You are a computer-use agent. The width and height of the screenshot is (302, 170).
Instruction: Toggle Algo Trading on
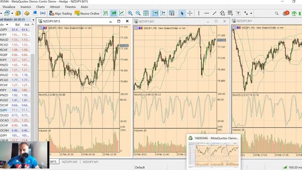click(60, 13)
